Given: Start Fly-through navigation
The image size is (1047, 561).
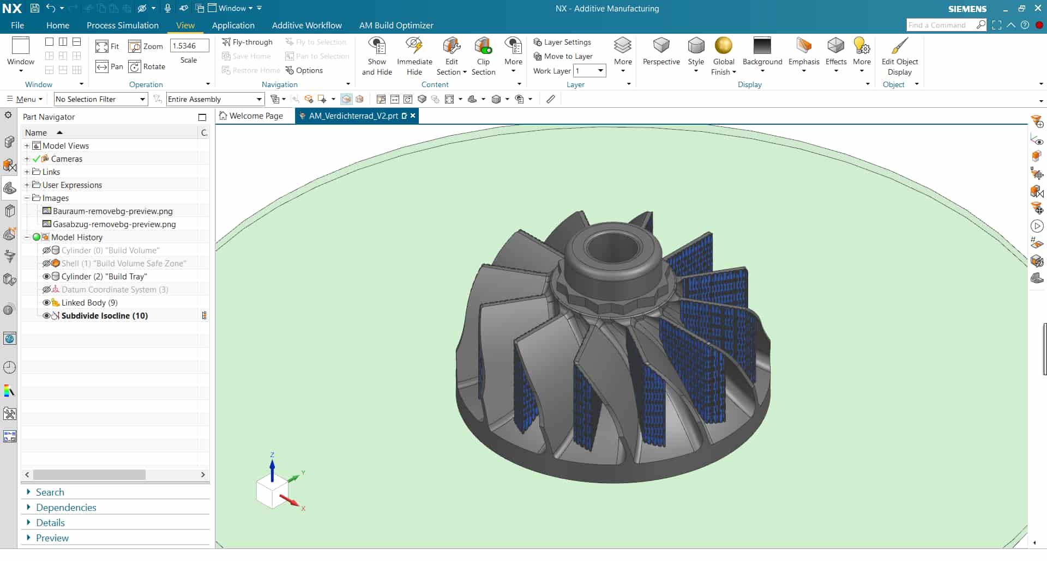Looking at the screenshot, I should 247,42.
